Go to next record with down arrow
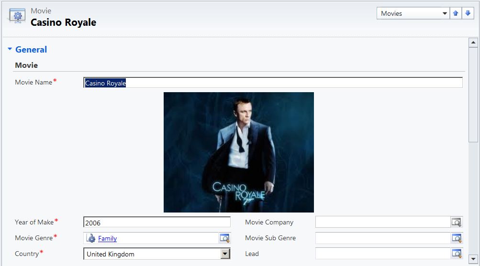 click(x=468, y=13)
